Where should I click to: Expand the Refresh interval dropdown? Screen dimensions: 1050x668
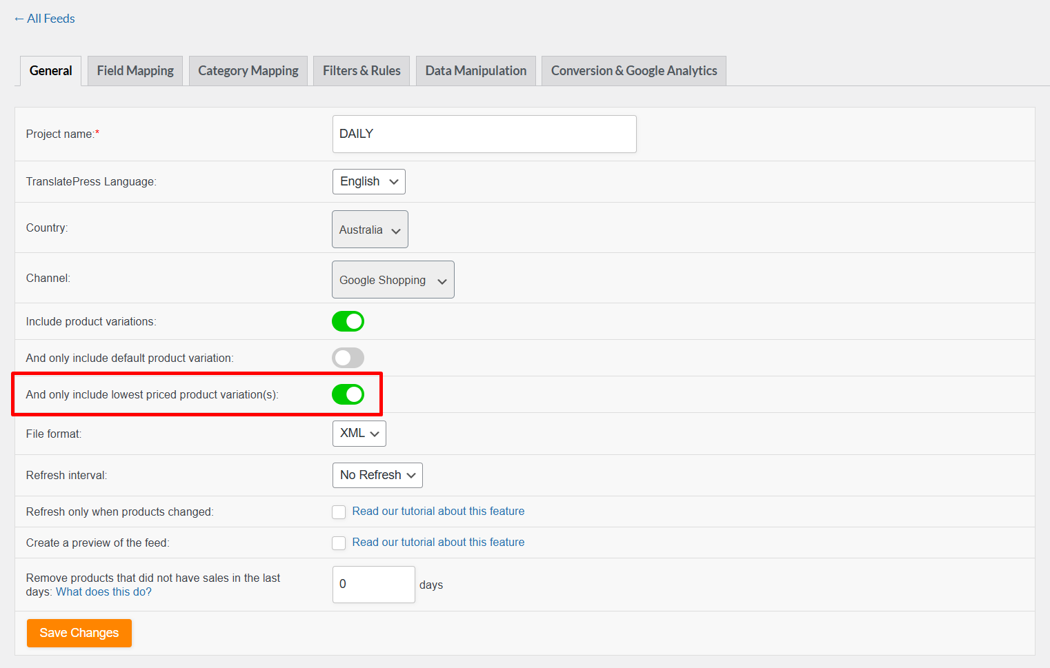377,475
